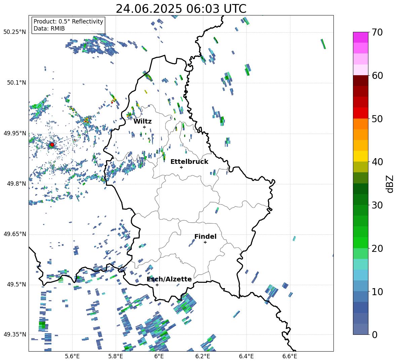Screen dimensions: 398x363
Task: Click the 49.65°N latitude label
Action: (15, 234)
